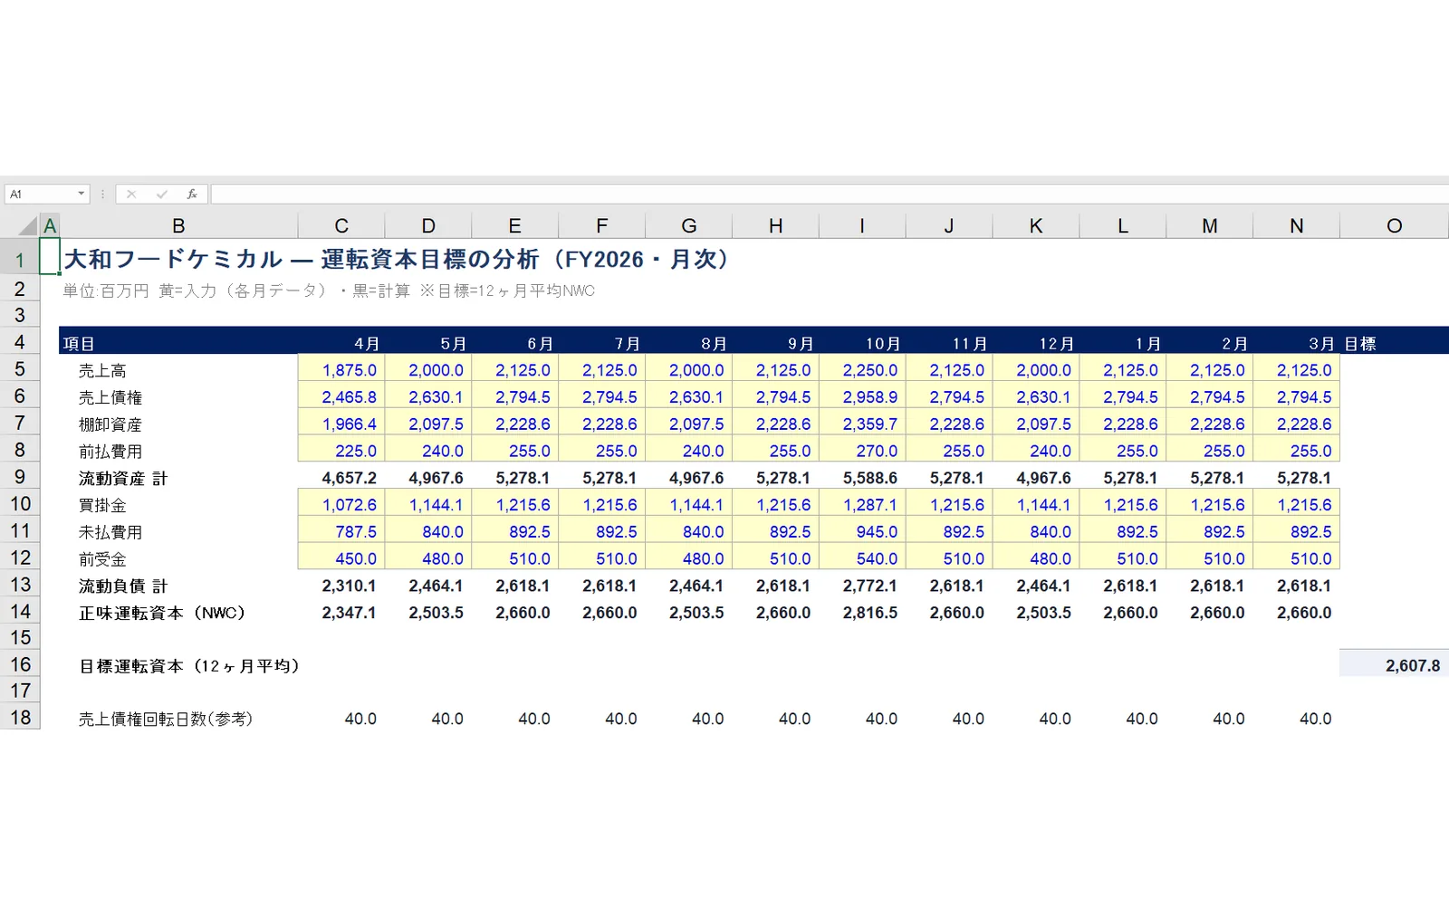Click the 前受金 row label

tap(102, 559)
